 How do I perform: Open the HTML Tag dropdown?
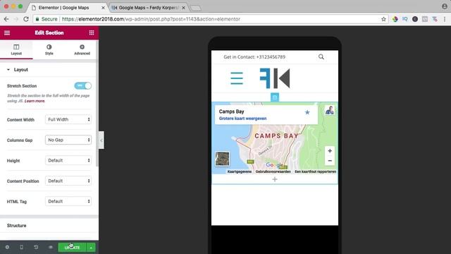tap(68, 201)
